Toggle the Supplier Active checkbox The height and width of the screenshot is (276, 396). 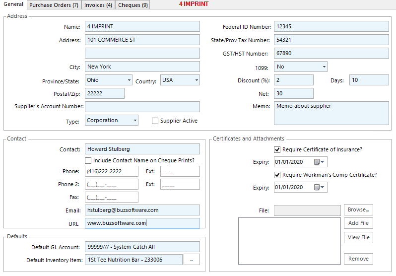(x=155, y=121)
